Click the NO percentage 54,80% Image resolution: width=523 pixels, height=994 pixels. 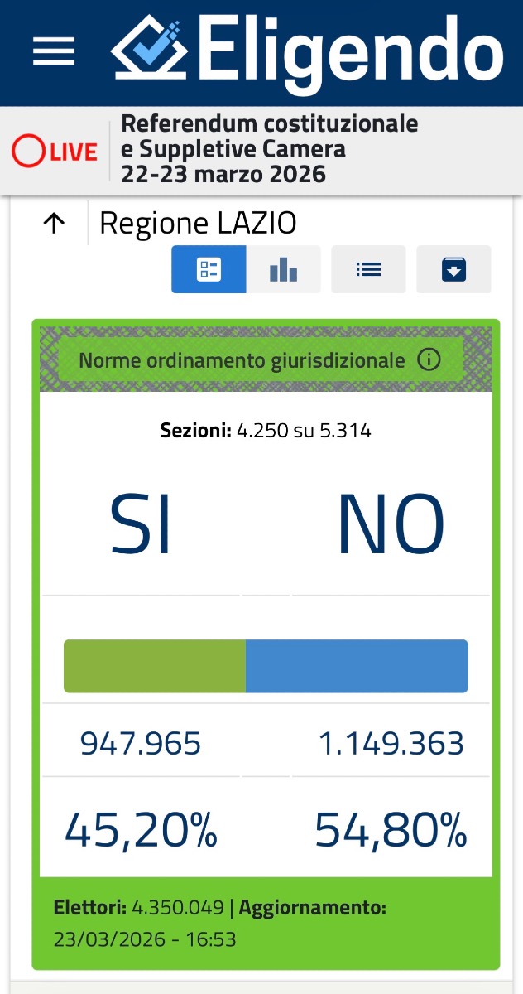pos(391,829)
